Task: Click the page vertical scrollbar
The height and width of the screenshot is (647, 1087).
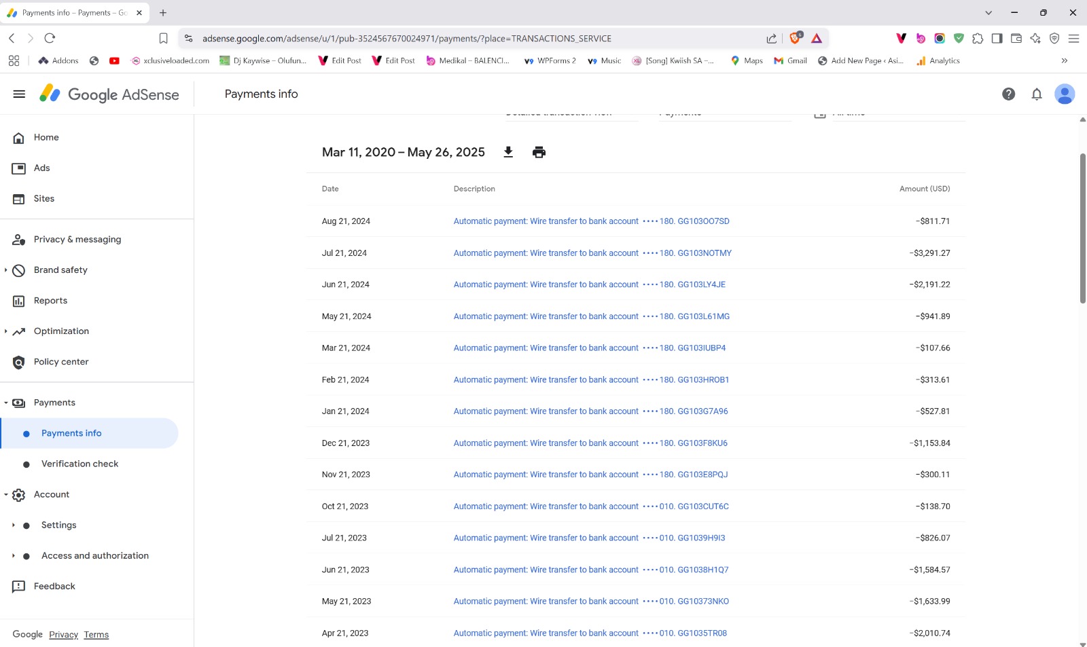Action: pos(1082,227)
